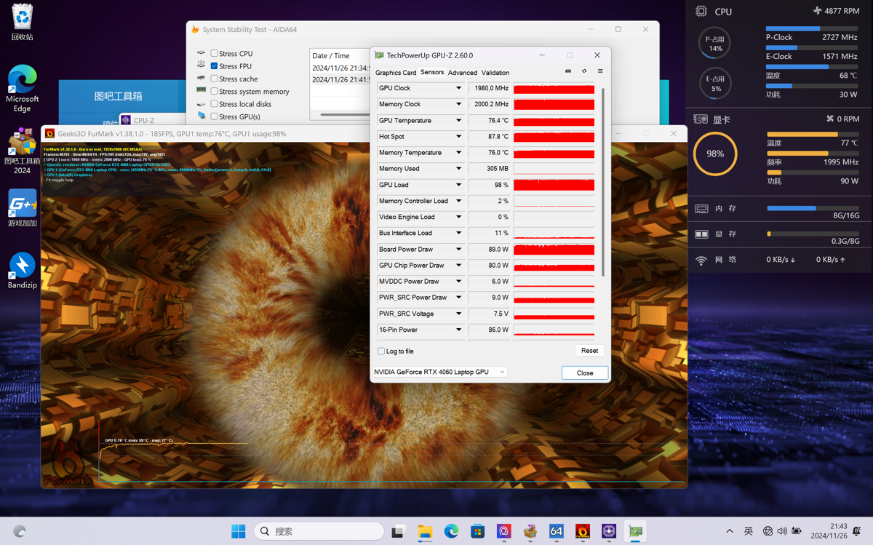The height and width of the screenshot is (545, 873).
Task: Open the Memory Clock sensor dropdown
Action: 458,105
